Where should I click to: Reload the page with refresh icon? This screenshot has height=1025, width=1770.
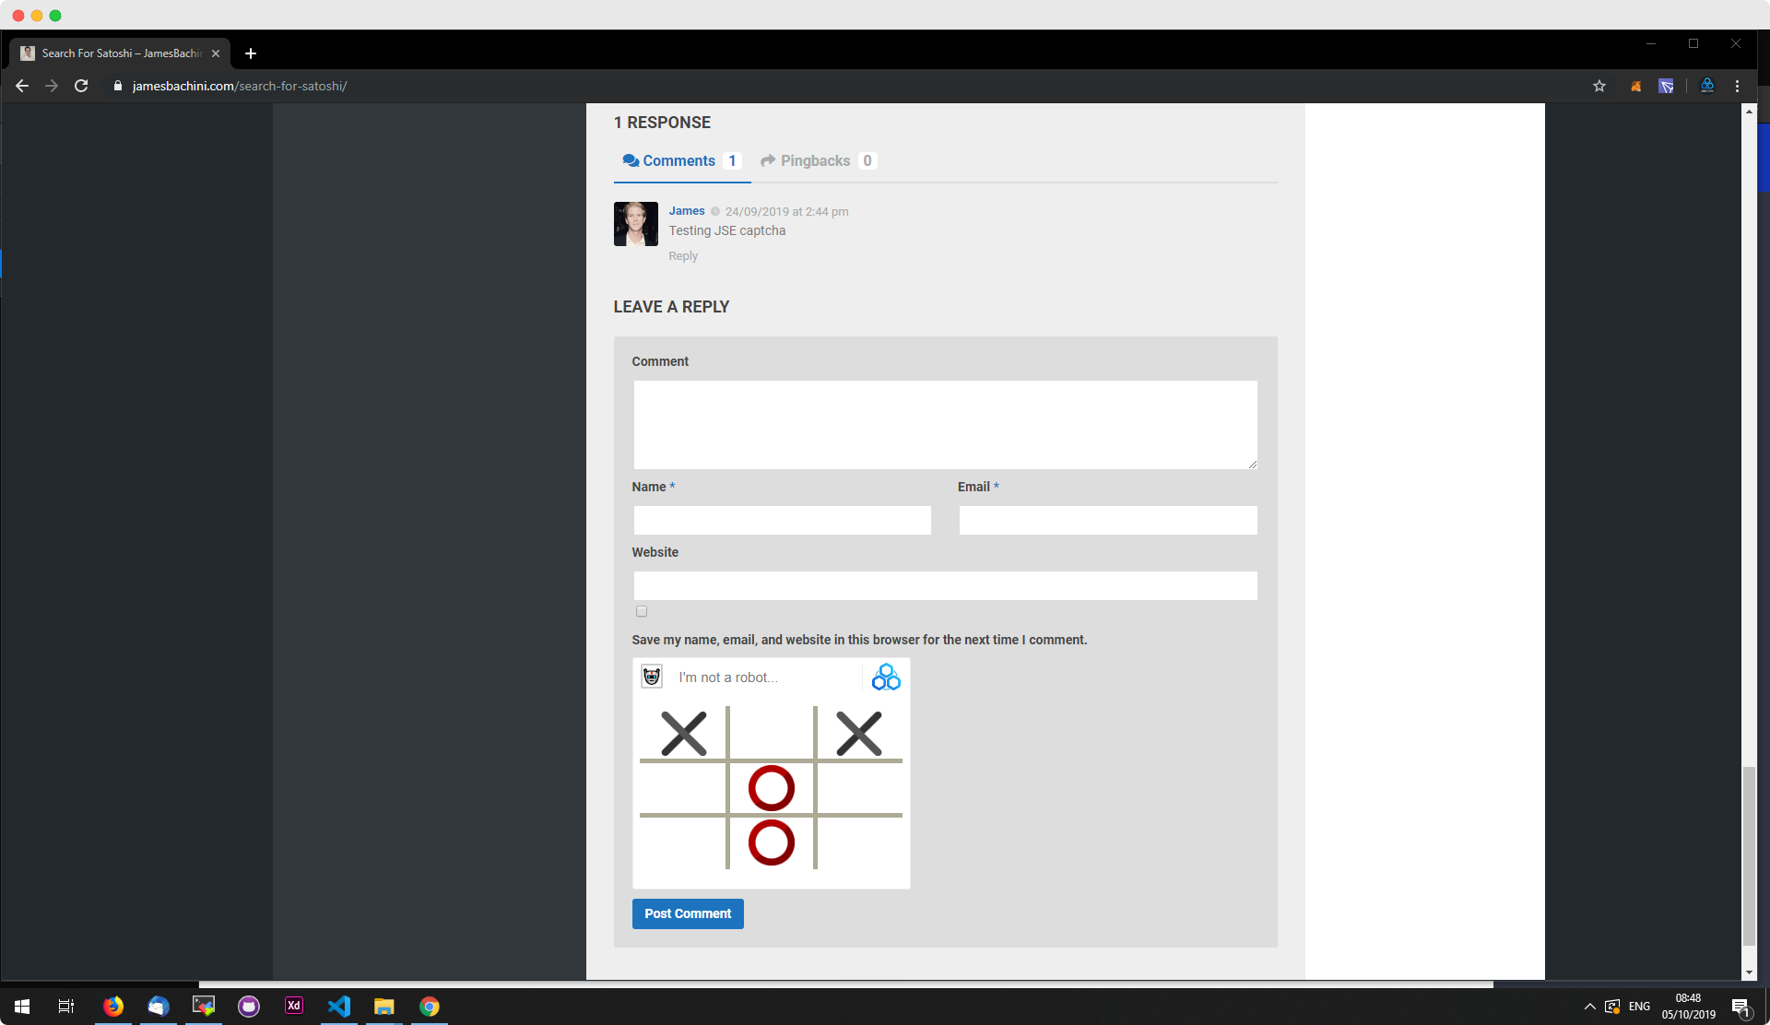pos(81,86)
